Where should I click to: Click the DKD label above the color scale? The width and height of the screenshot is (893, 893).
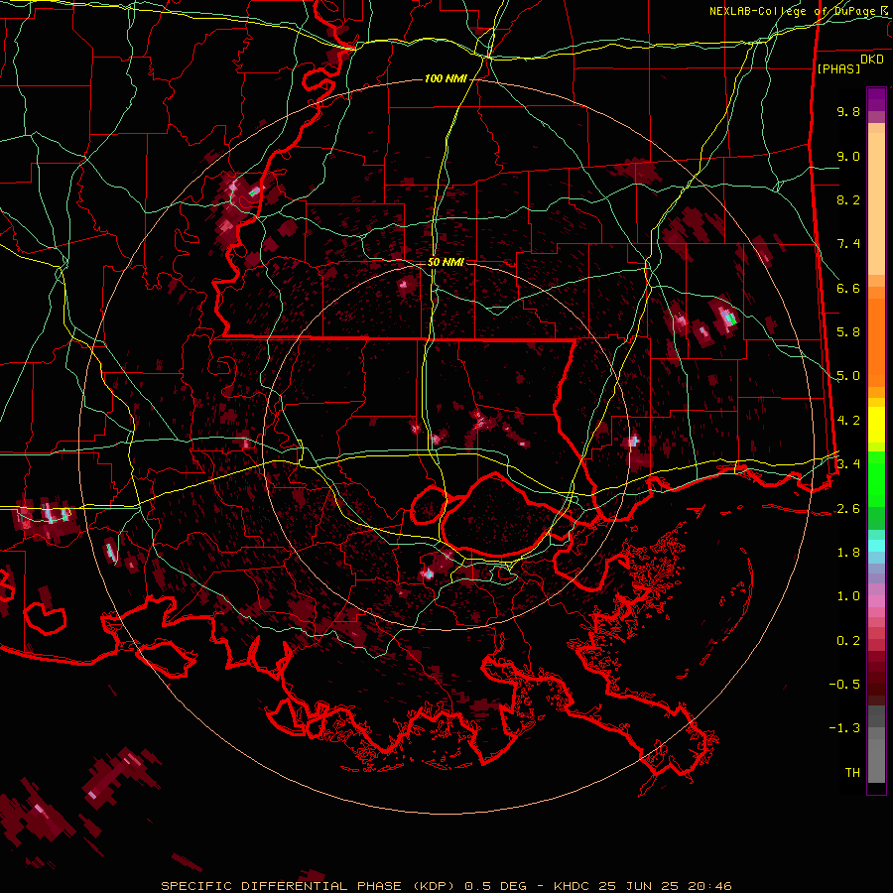click(x=871, y=60)
